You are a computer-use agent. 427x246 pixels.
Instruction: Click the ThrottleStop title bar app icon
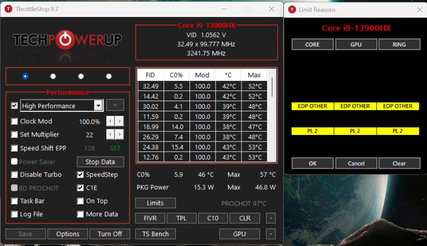click(x=9, y=9)
